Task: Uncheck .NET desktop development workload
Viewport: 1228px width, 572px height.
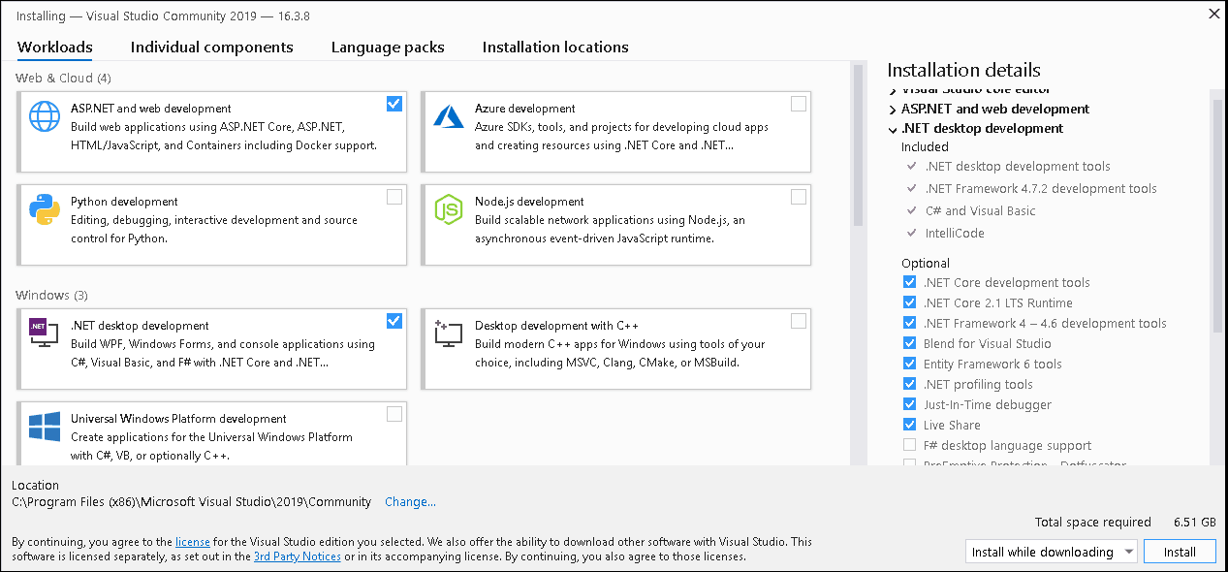Action: (394, 321)
